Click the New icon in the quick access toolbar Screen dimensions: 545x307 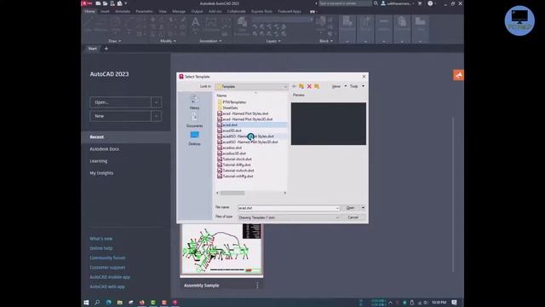[99, 3]
